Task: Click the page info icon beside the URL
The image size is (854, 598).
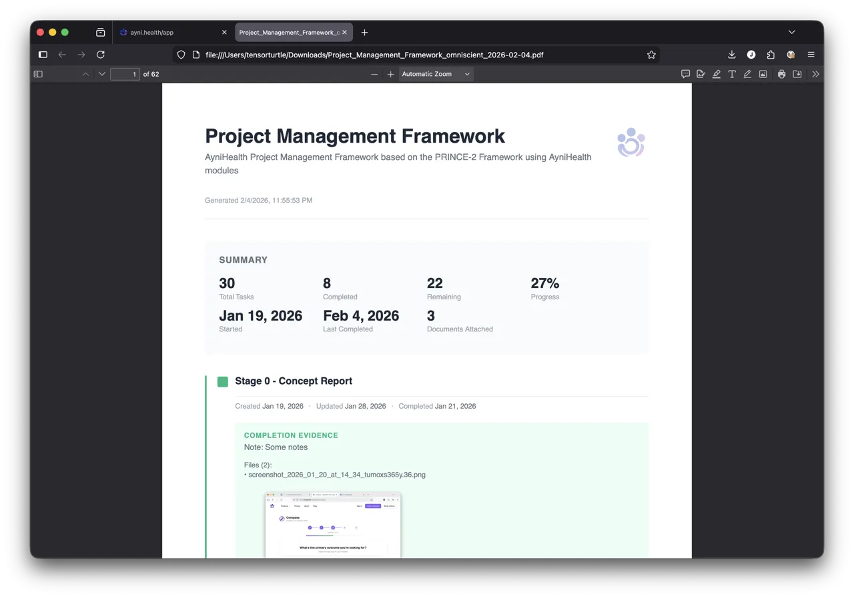Action: pos(196,55)
